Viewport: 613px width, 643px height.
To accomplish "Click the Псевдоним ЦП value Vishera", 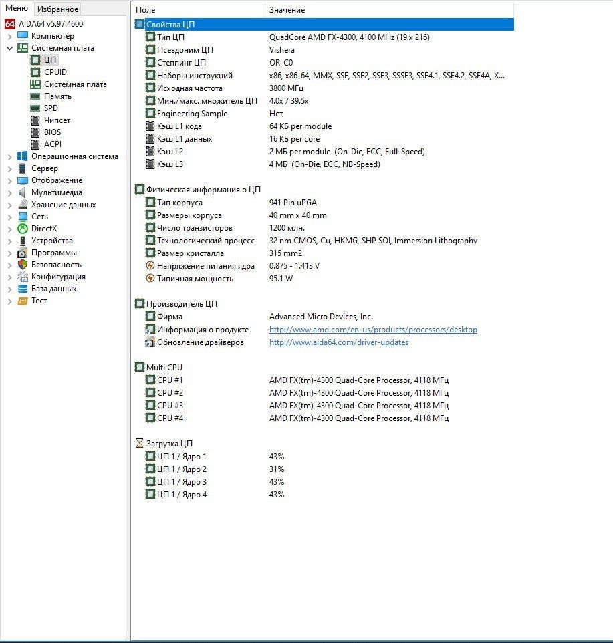I will (x=281, y=50).
